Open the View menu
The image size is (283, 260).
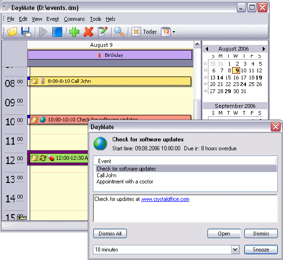pos(37,19)
